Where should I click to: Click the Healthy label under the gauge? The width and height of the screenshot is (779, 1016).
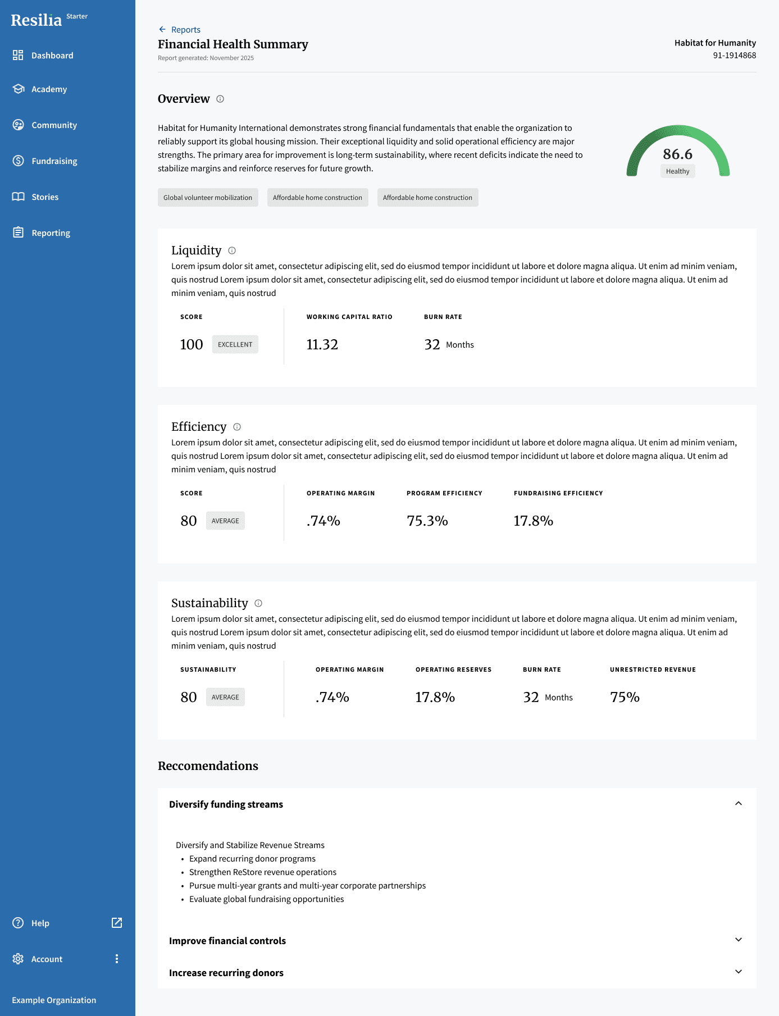[678, 171]
